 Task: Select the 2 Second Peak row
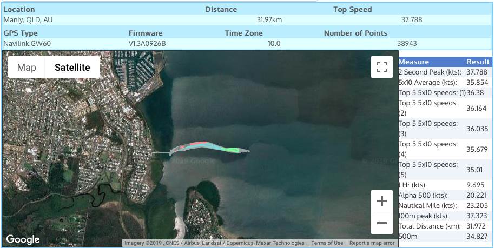click(x=444, y=72)
